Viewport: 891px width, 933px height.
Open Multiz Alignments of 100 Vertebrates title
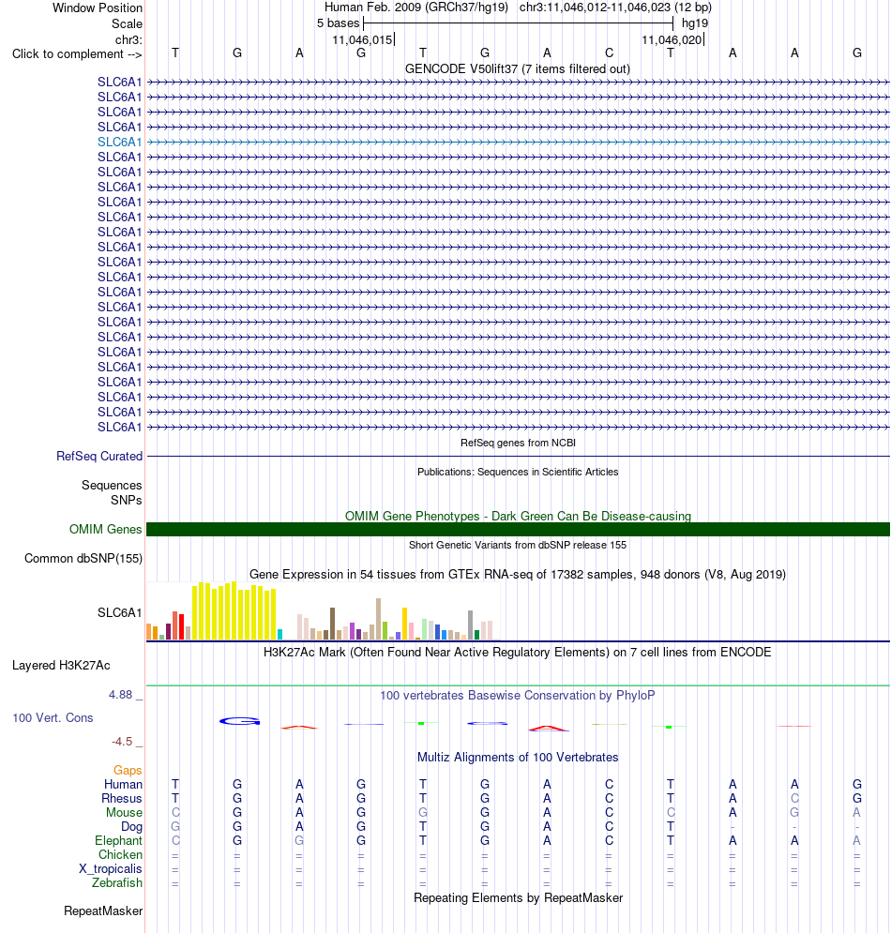tap(517, 758)
